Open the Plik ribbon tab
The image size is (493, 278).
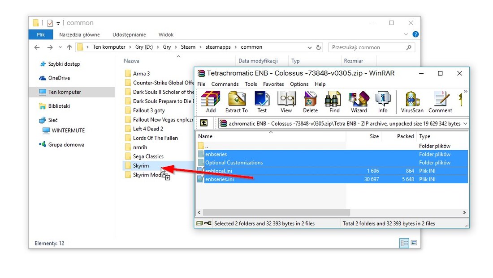click(41, 34)
